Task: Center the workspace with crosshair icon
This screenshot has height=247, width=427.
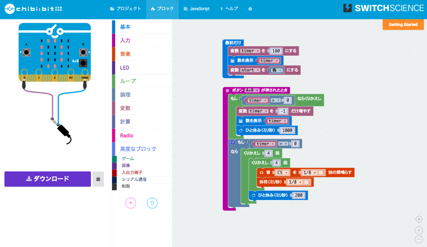Action: tap(419, 219)
